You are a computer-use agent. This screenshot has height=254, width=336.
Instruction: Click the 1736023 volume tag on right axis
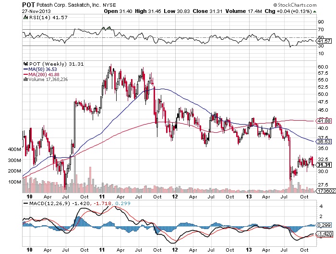[326, 191]
